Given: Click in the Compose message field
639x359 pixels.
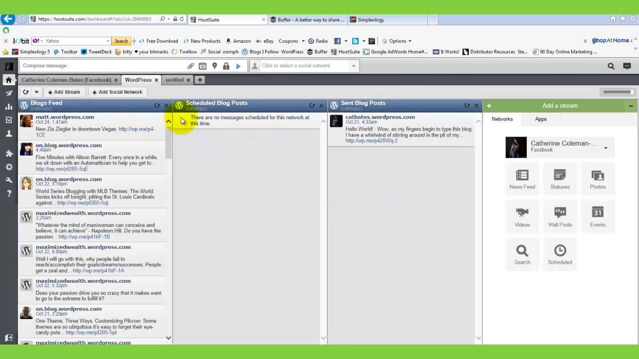Looking at the screenshot, I should click(x=102, y=66).
